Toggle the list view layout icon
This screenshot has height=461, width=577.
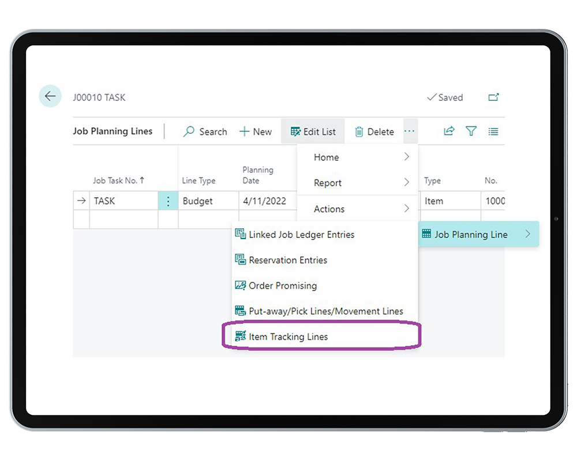pos(493,131)
